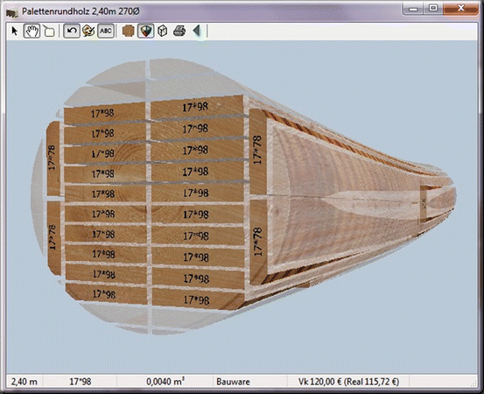Toggle ABC text labels display

click(x=106, y=31)
